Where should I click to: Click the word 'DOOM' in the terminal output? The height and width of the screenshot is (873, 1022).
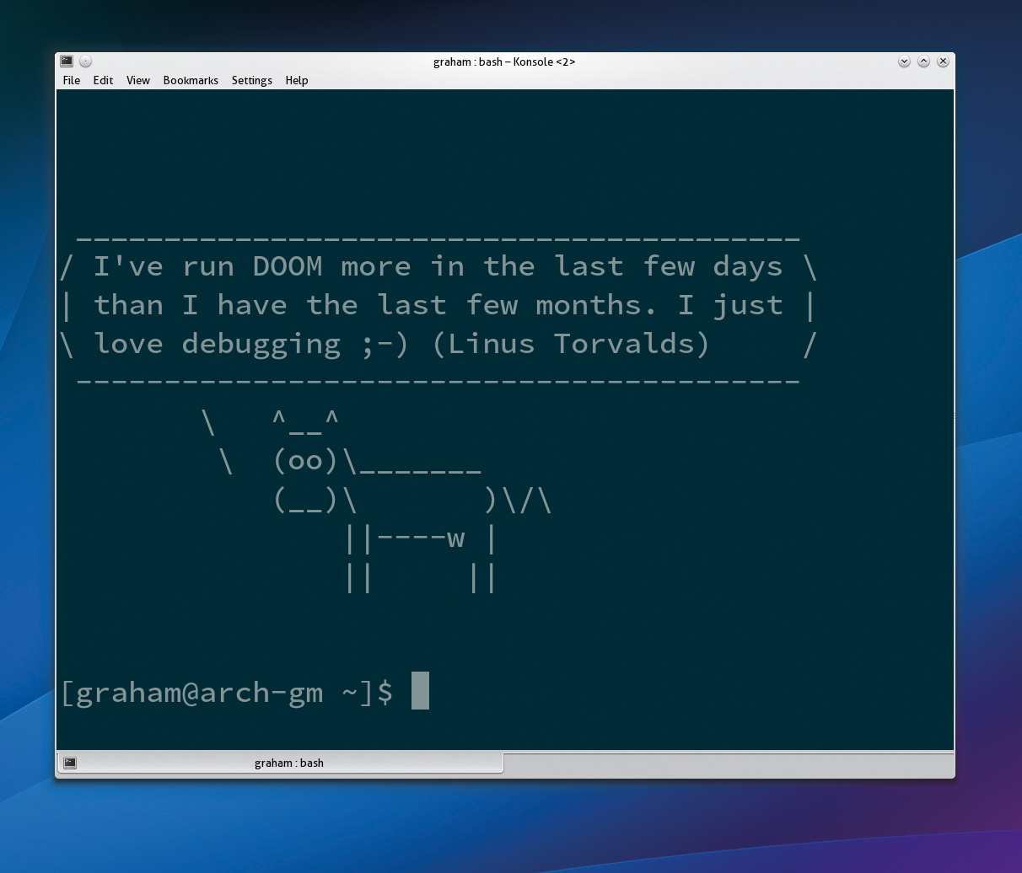288,266
